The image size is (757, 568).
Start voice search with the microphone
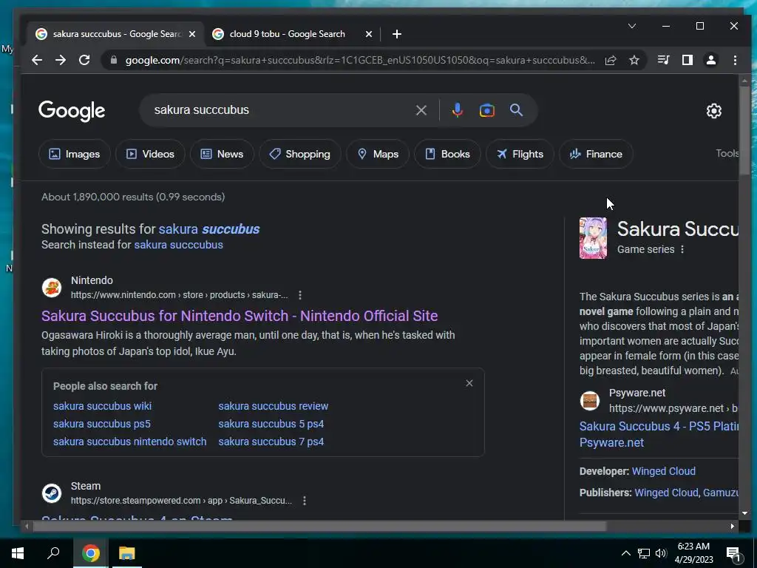pyautogui.click(x=457, y=110)
